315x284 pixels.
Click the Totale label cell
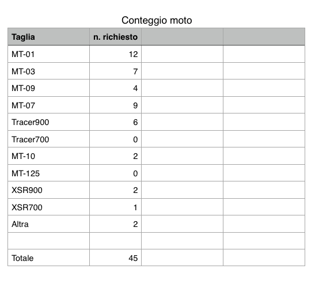tap(48, 258)
